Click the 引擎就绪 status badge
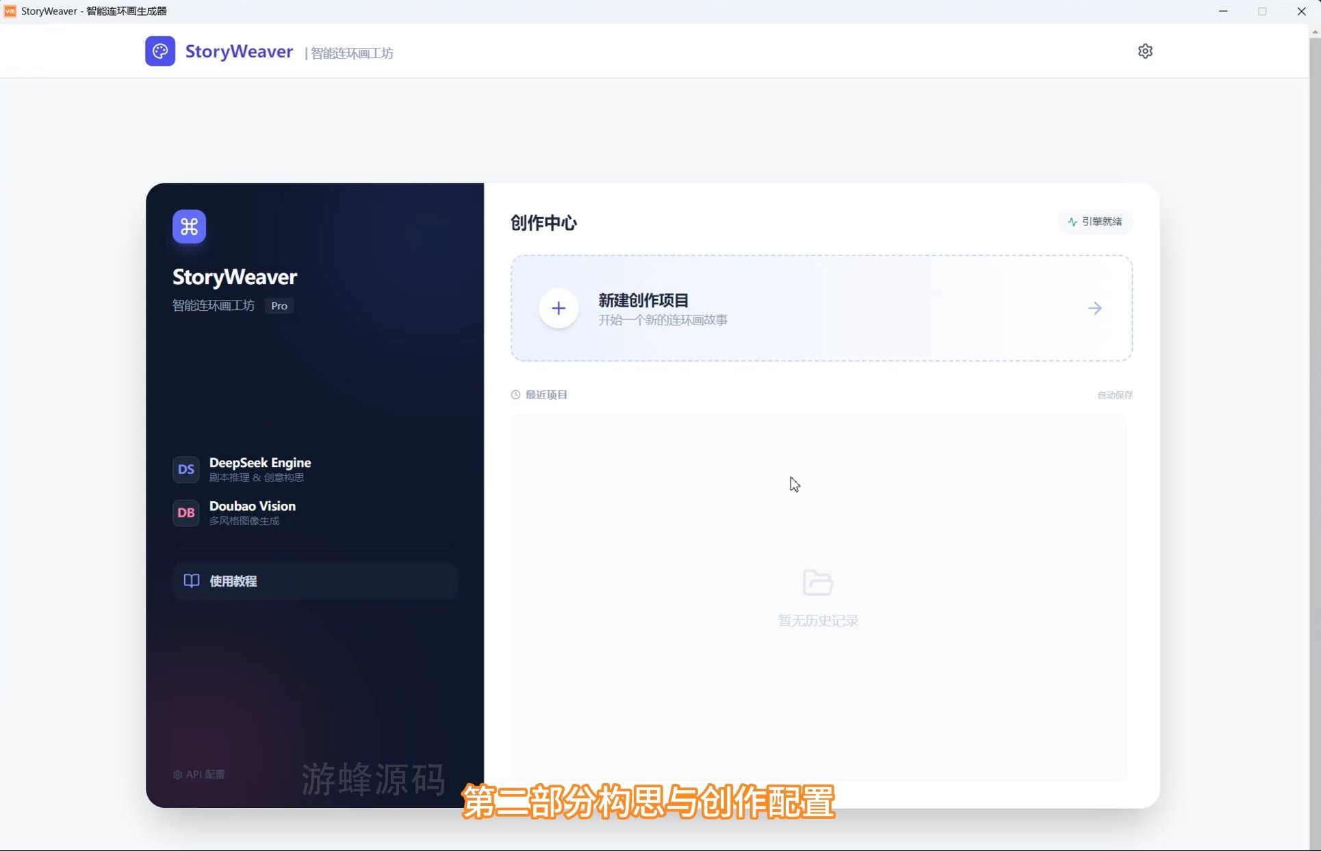Viewport: 1321px width, 851px height. pyautogui.click(x=1095, y=222)
